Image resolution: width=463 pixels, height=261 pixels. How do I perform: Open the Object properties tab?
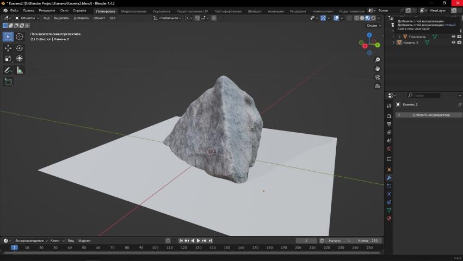[389, 170]
